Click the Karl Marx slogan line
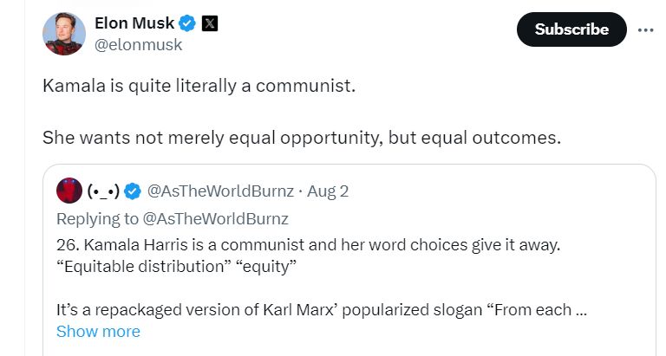The image size is (666, 356). [x=323, y=309]
